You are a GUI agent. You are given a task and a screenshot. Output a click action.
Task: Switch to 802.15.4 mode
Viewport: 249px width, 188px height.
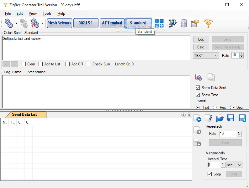[x=86, y=23]
